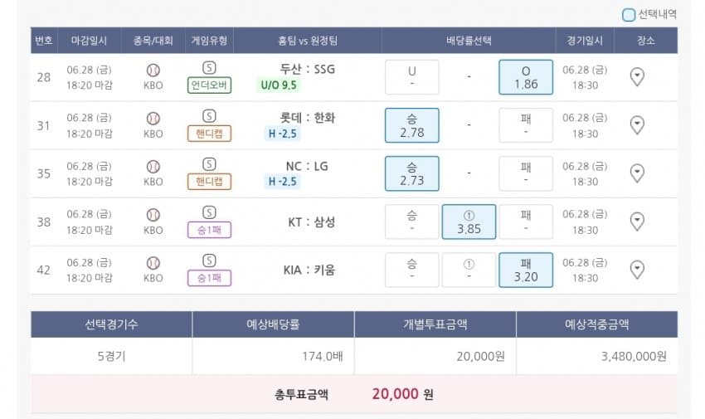
Task: Click the 핸디캡 tag on match 31
Action: (210, 134)
